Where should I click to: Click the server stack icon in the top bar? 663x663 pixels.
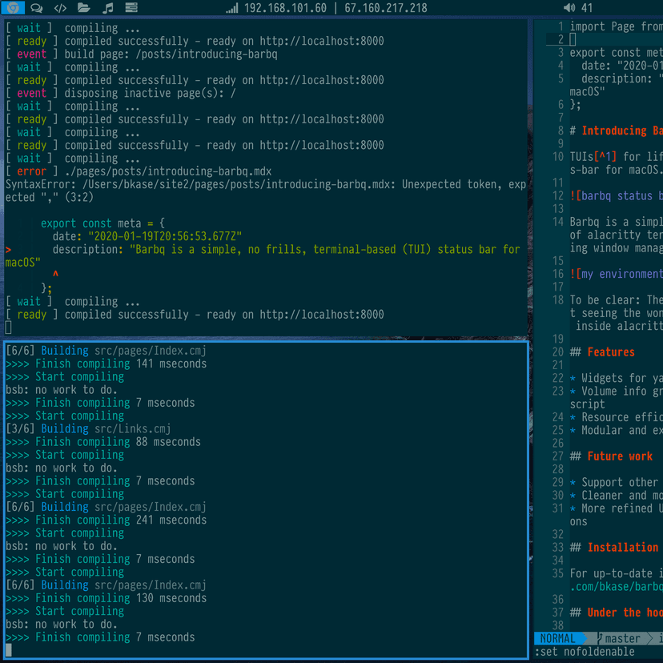131,8
